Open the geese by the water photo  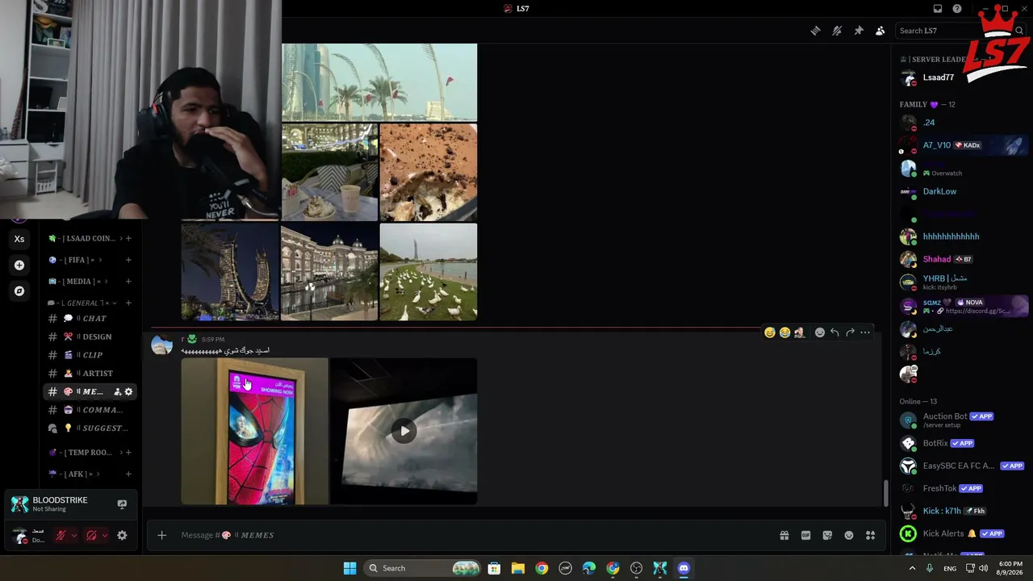click(429, 272)
